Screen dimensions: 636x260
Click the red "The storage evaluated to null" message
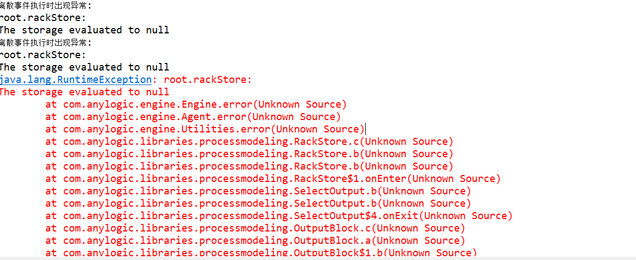point(84,92)
